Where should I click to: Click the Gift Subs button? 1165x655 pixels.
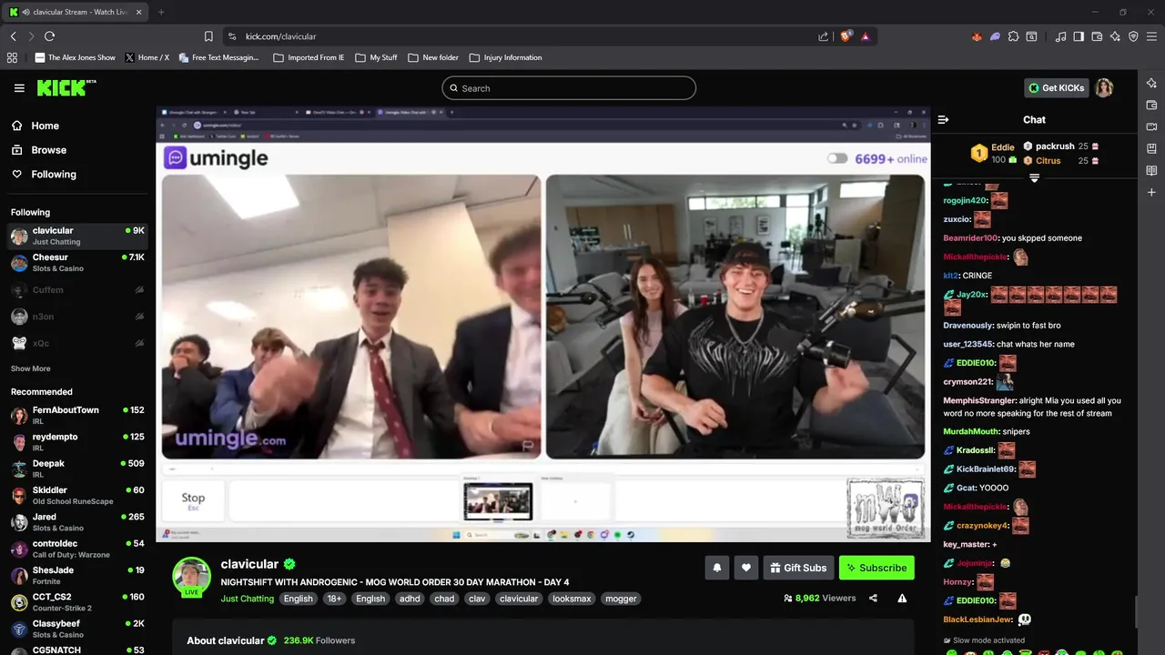tap(798, 568)
